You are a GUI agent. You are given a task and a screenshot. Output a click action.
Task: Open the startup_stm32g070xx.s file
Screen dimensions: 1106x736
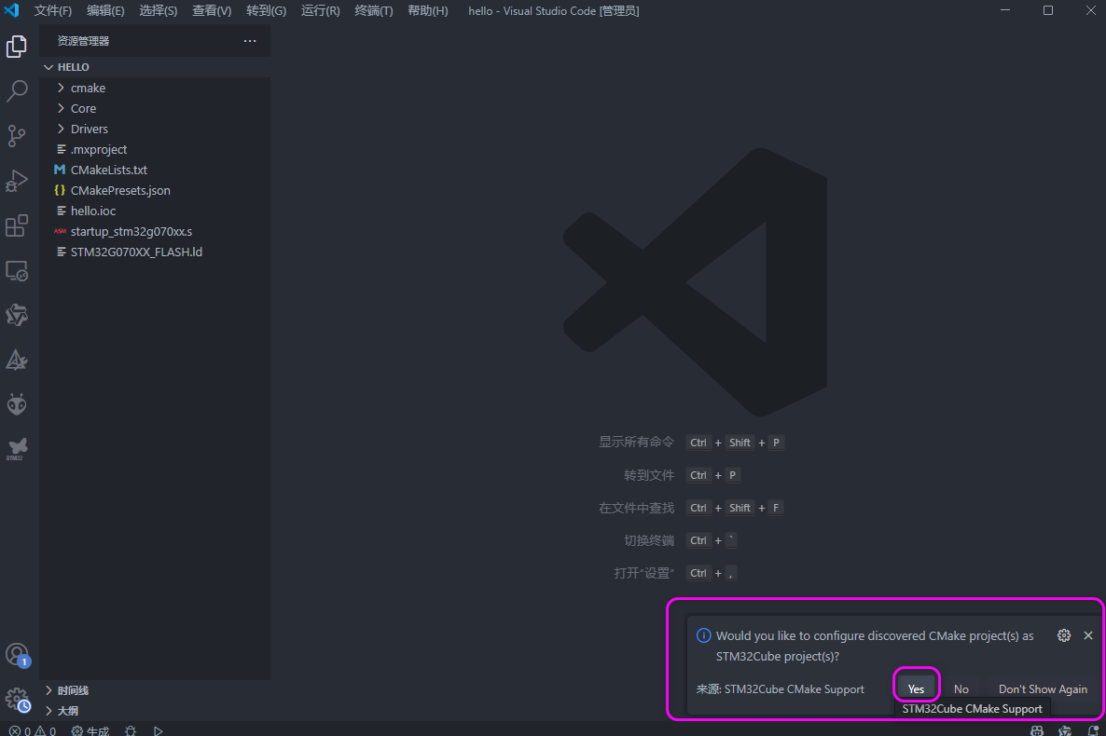pyautogui.click(x=155, y=231)
